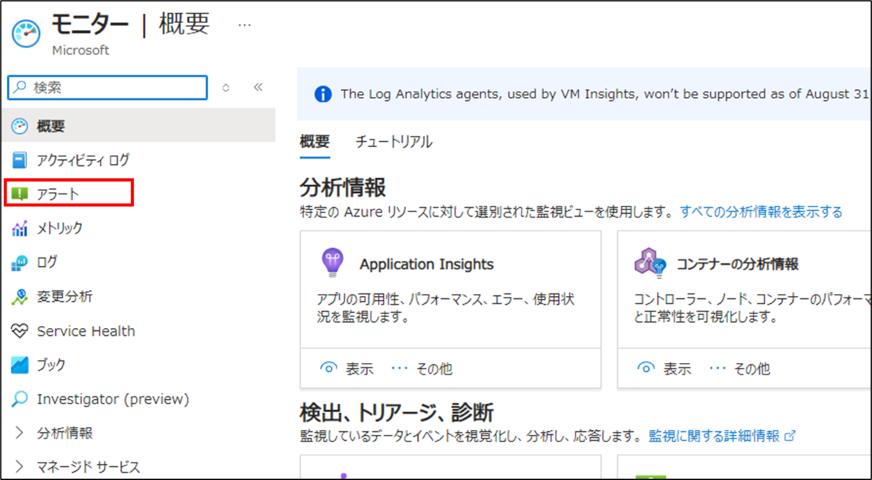This screenshot has width=872, height=480.
Task: Click the Log Analytics agents banner text
Action: click(x=605, y=95)
